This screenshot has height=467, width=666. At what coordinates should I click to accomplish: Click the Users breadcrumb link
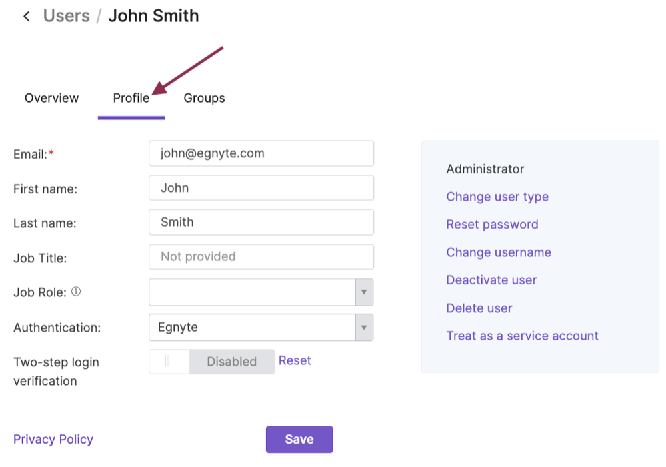66,15
